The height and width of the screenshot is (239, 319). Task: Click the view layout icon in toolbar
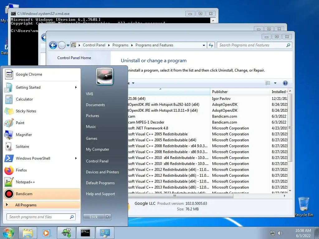(x=268, y=83)
